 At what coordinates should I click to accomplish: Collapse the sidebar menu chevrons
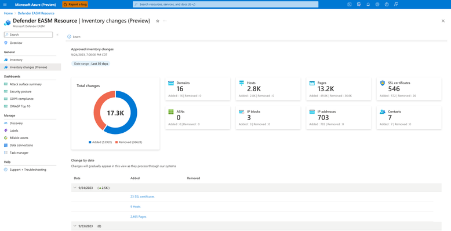[57, 35]
